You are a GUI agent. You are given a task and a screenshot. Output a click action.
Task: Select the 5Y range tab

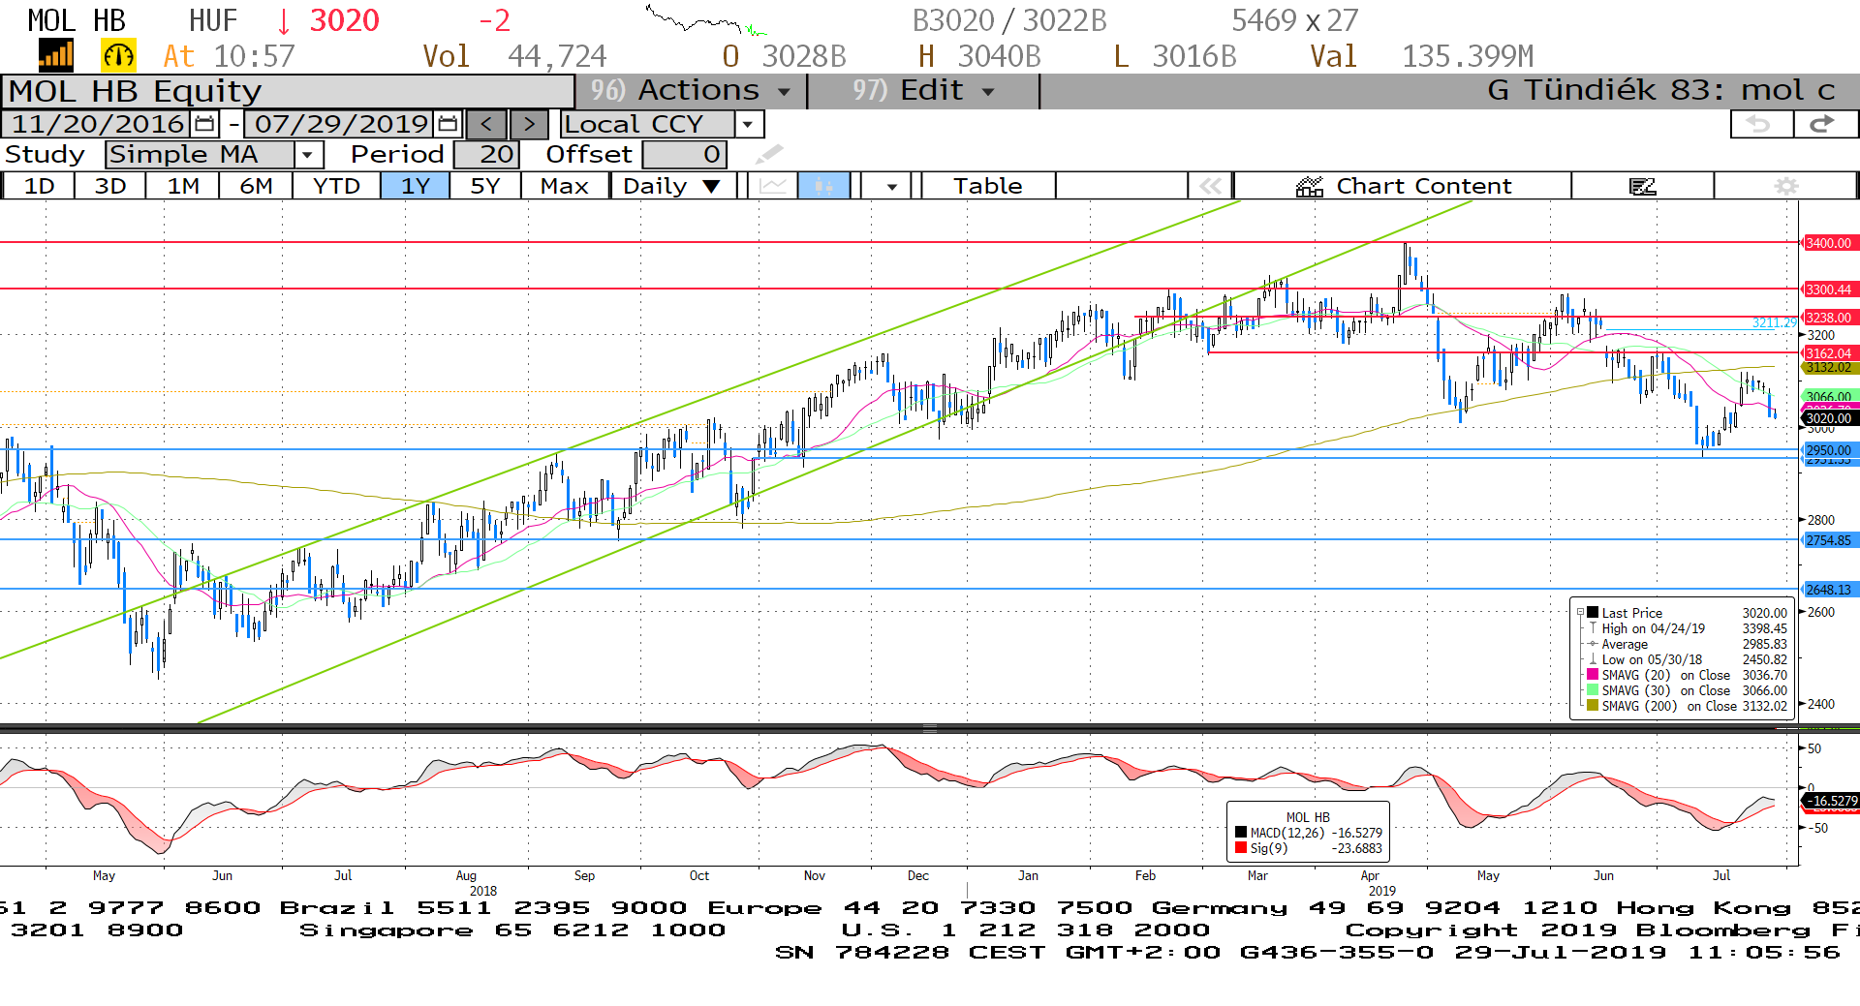point(485,186)
